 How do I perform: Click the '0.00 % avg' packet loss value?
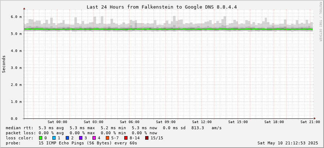(51, 133)
